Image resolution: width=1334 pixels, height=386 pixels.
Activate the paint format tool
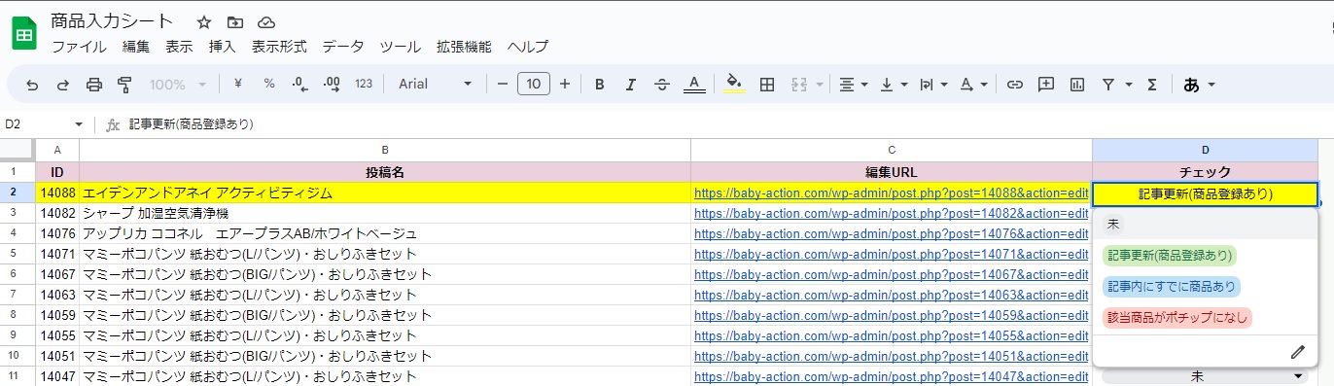(x=124, y=85)
